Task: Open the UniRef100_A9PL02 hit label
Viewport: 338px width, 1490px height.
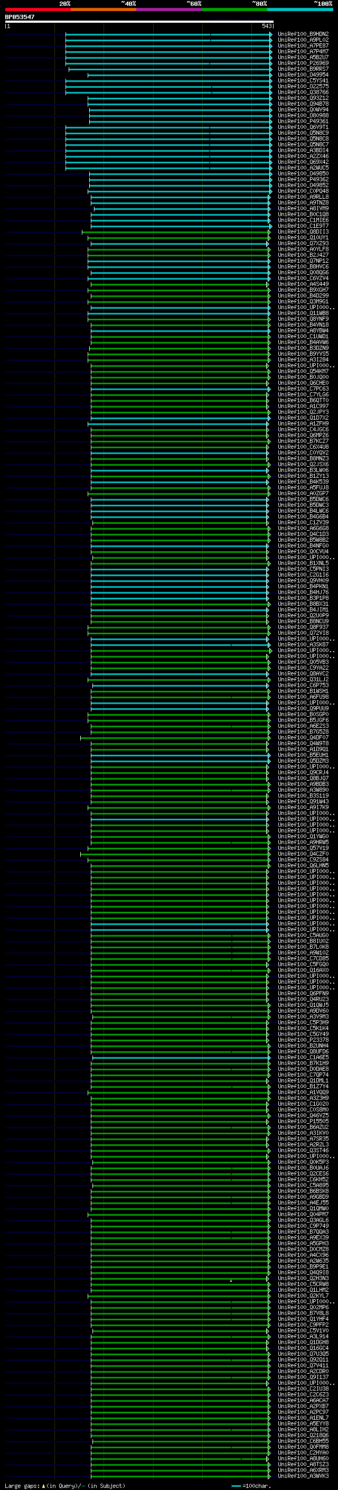Action: 303,40
